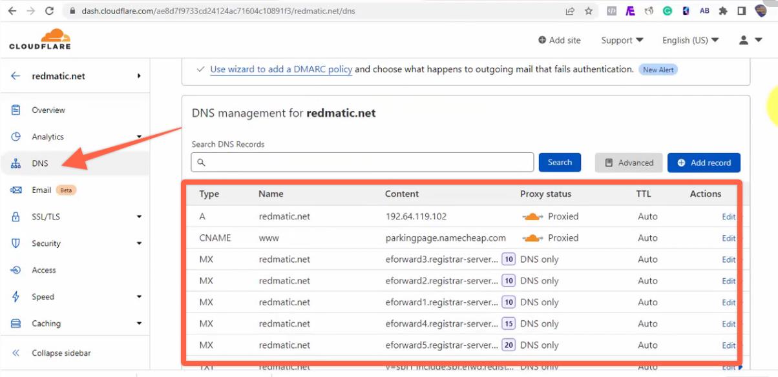Toggle Proxied cloud on the www CNAME record
778x377 pixels.
pos(533,238)
